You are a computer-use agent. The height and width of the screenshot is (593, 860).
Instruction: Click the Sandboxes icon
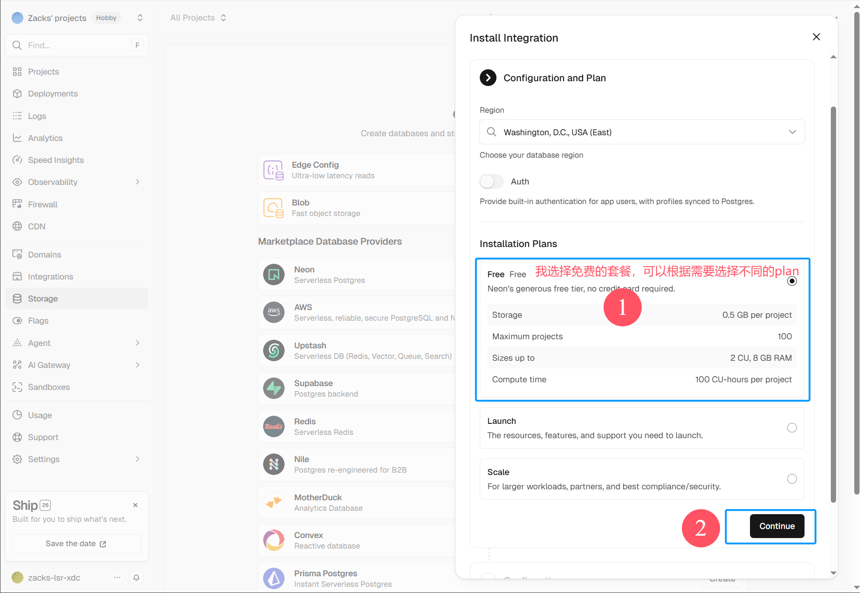(17, 387)
